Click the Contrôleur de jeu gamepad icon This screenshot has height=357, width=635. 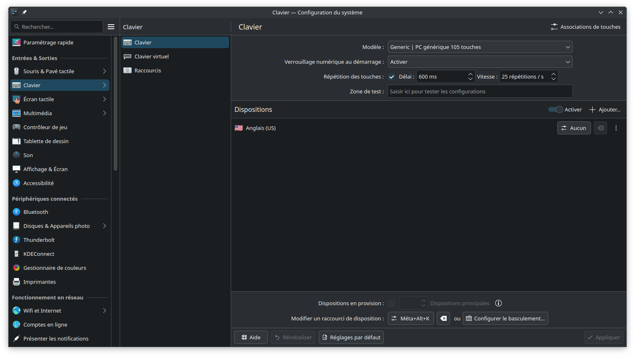click(16, 127)
